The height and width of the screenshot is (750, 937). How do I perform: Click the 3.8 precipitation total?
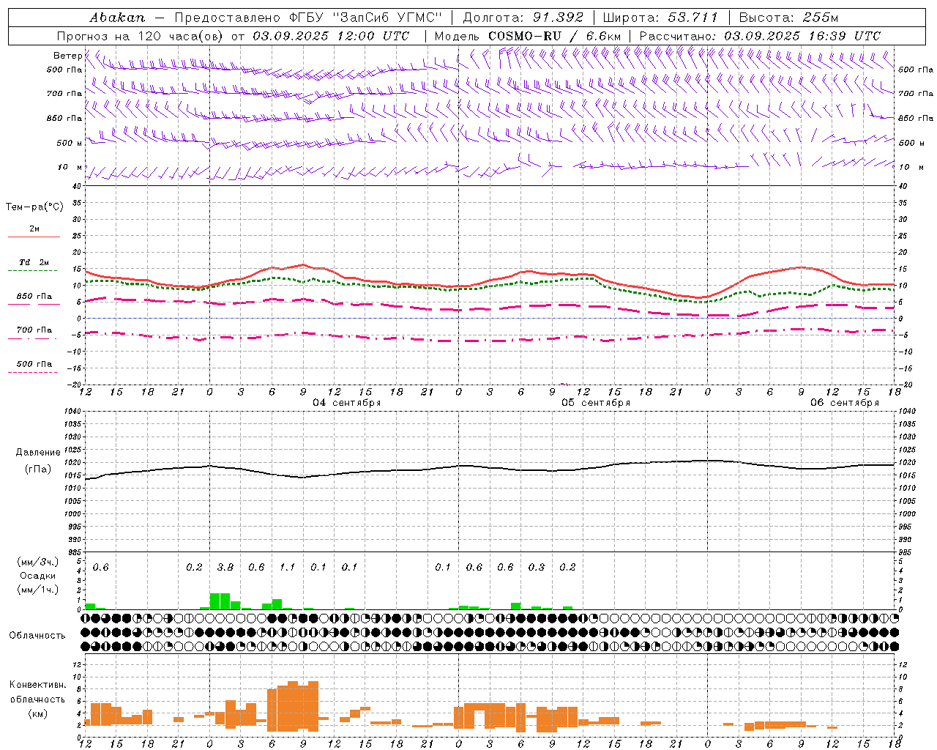tap(225, 567)
